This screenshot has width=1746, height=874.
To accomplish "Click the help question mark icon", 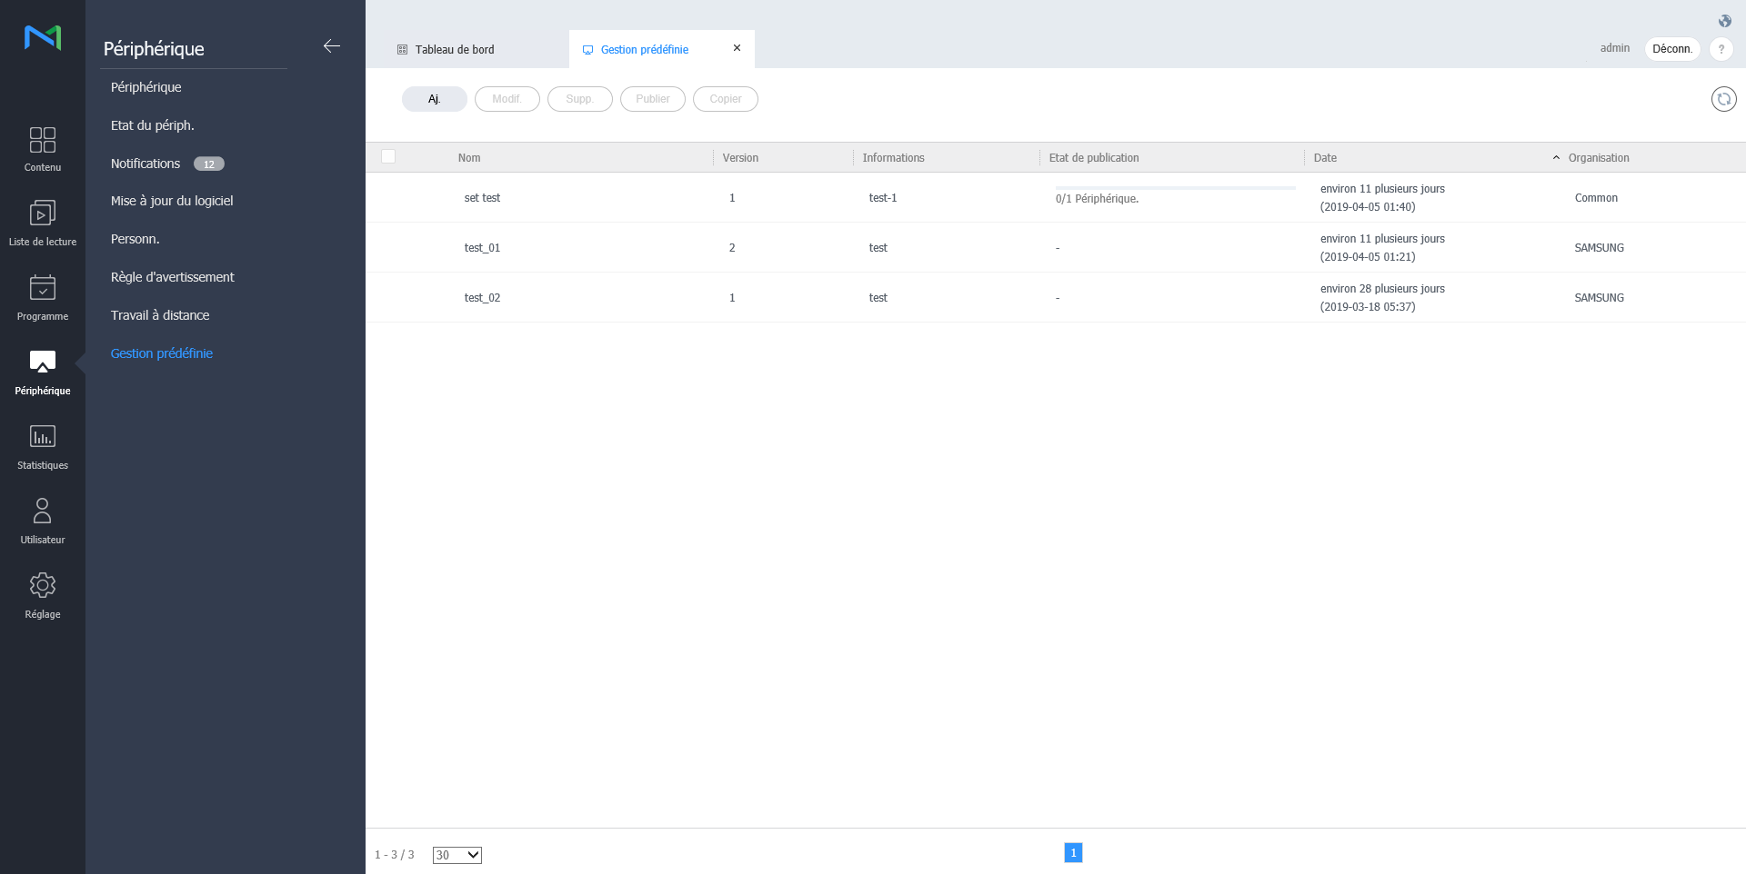I will 1721,49.
